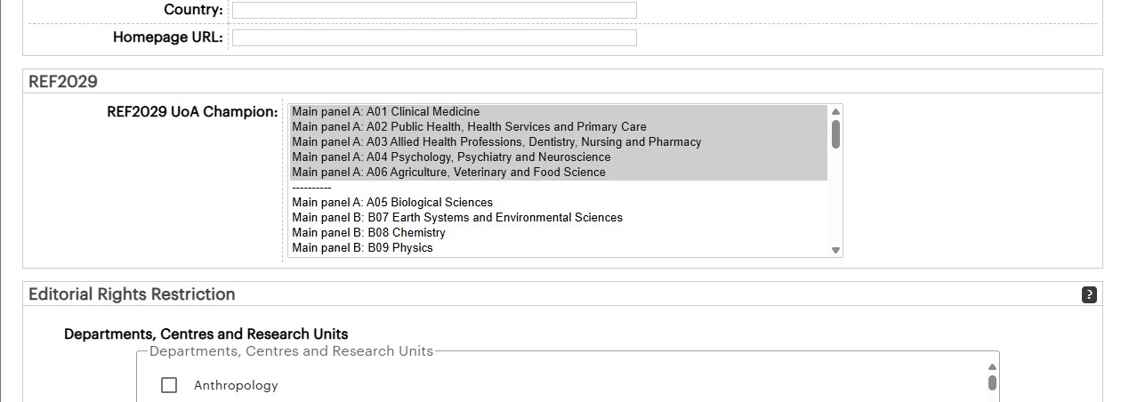
Task: Focus the Homepage URL input field
Action: pyautogui.click(x=434, y=37)
